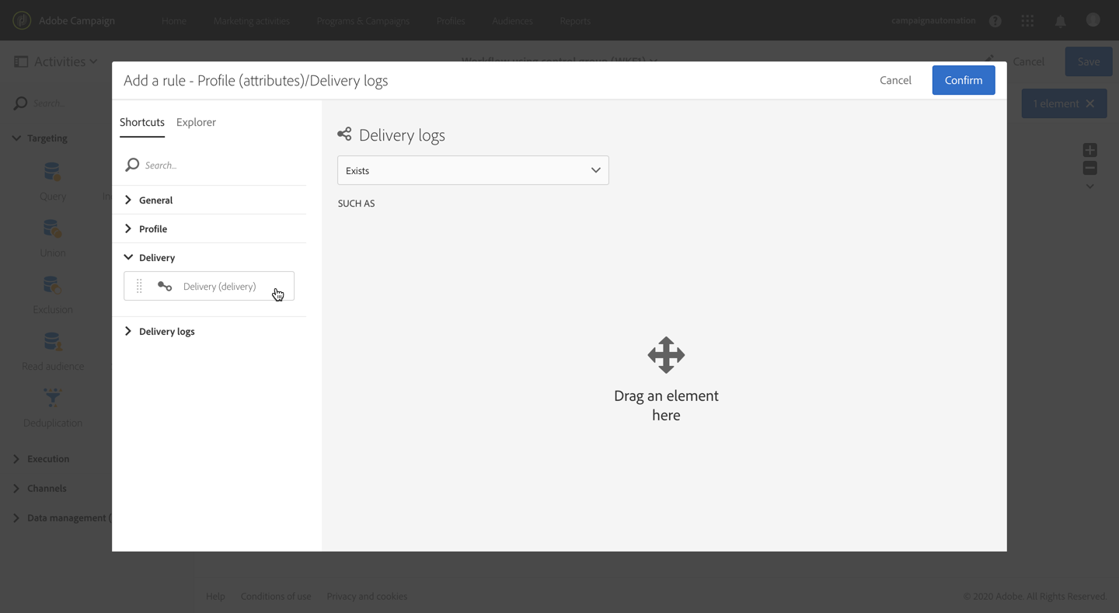Viewport: 1119px width, 613px height.
Task: Remove the 1 element selection chip
Action: click(x=1090, y=103)
